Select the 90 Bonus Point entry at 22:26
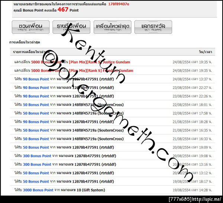The image size is (223, 203). [113, 96]
